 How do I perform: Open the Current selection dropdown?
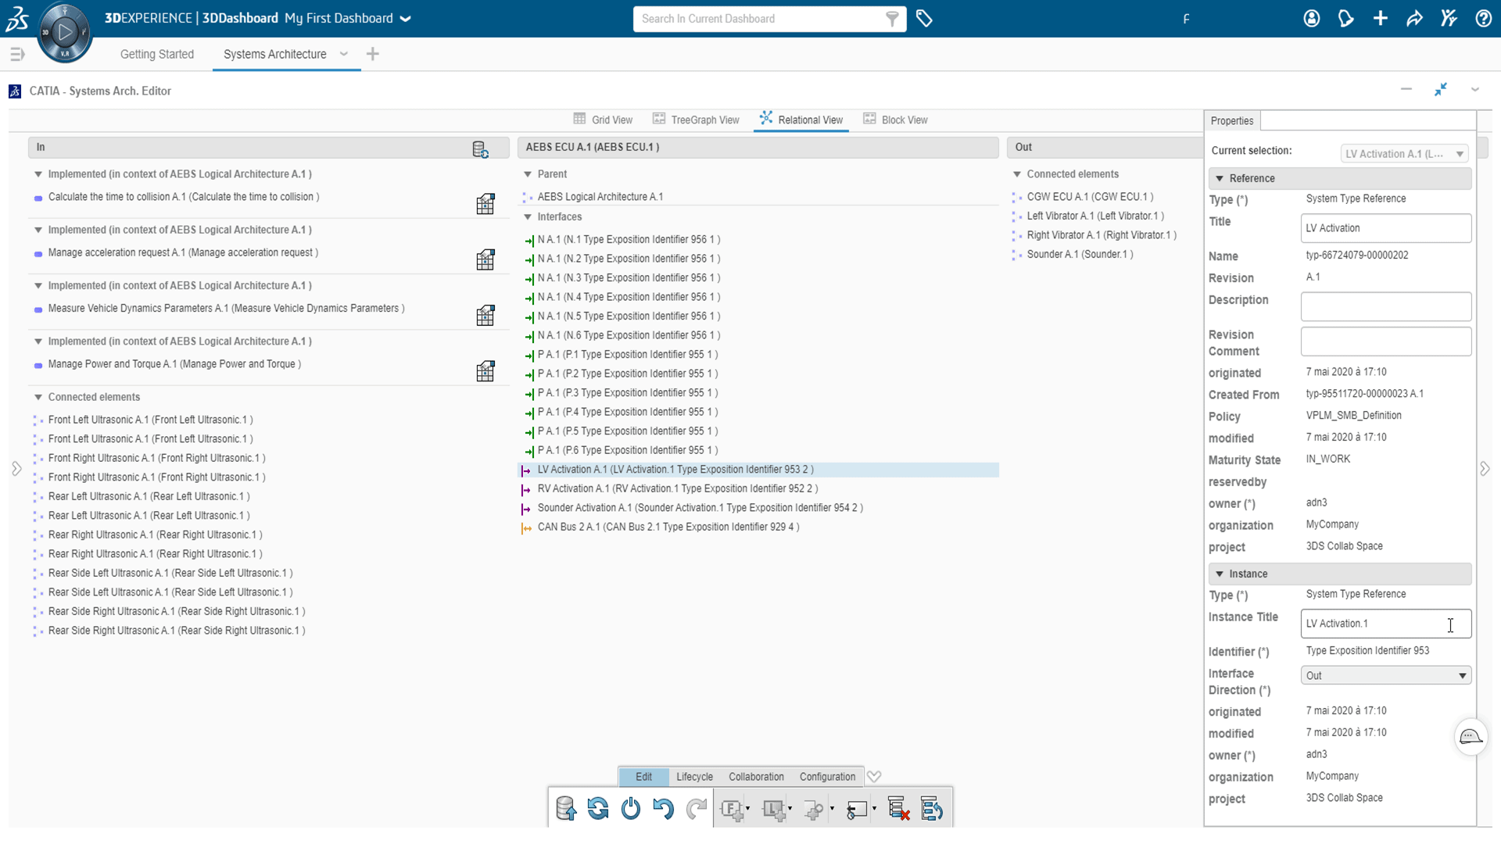point(1403,154)
